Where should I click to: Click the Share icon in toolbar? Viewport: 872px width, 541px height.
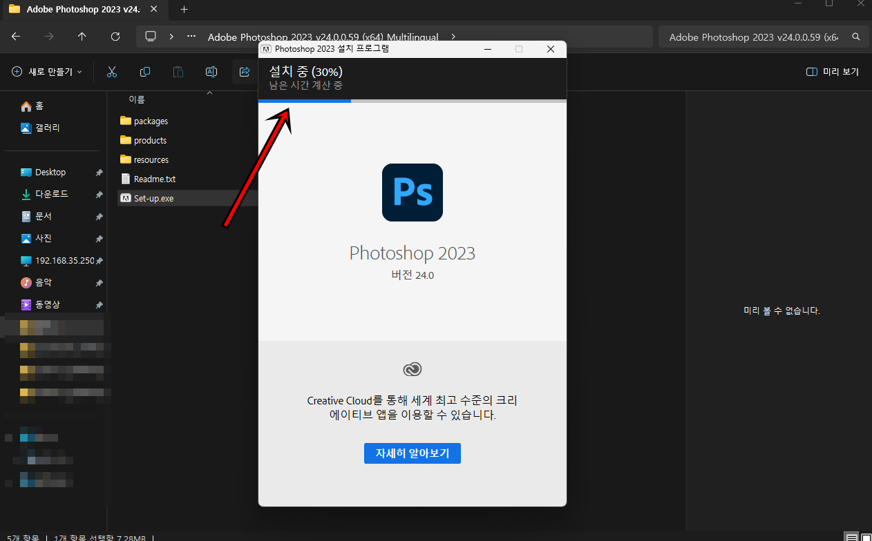244,72
